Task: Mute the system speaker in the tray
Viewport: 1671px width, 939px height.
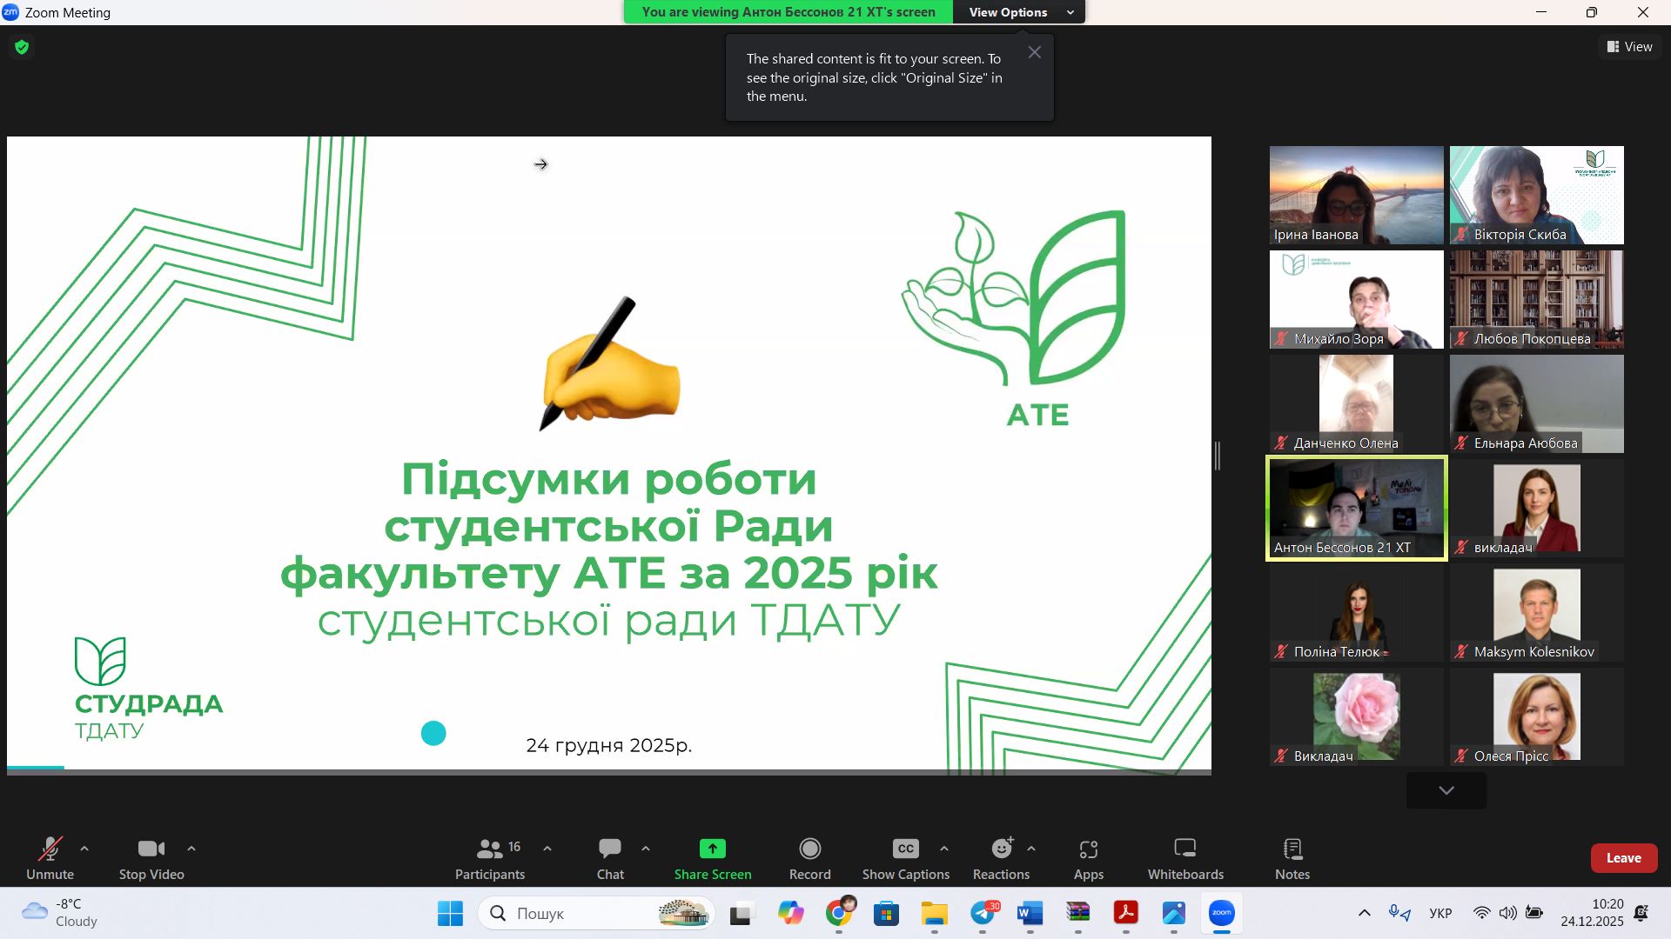Action: click(1508, 913)
